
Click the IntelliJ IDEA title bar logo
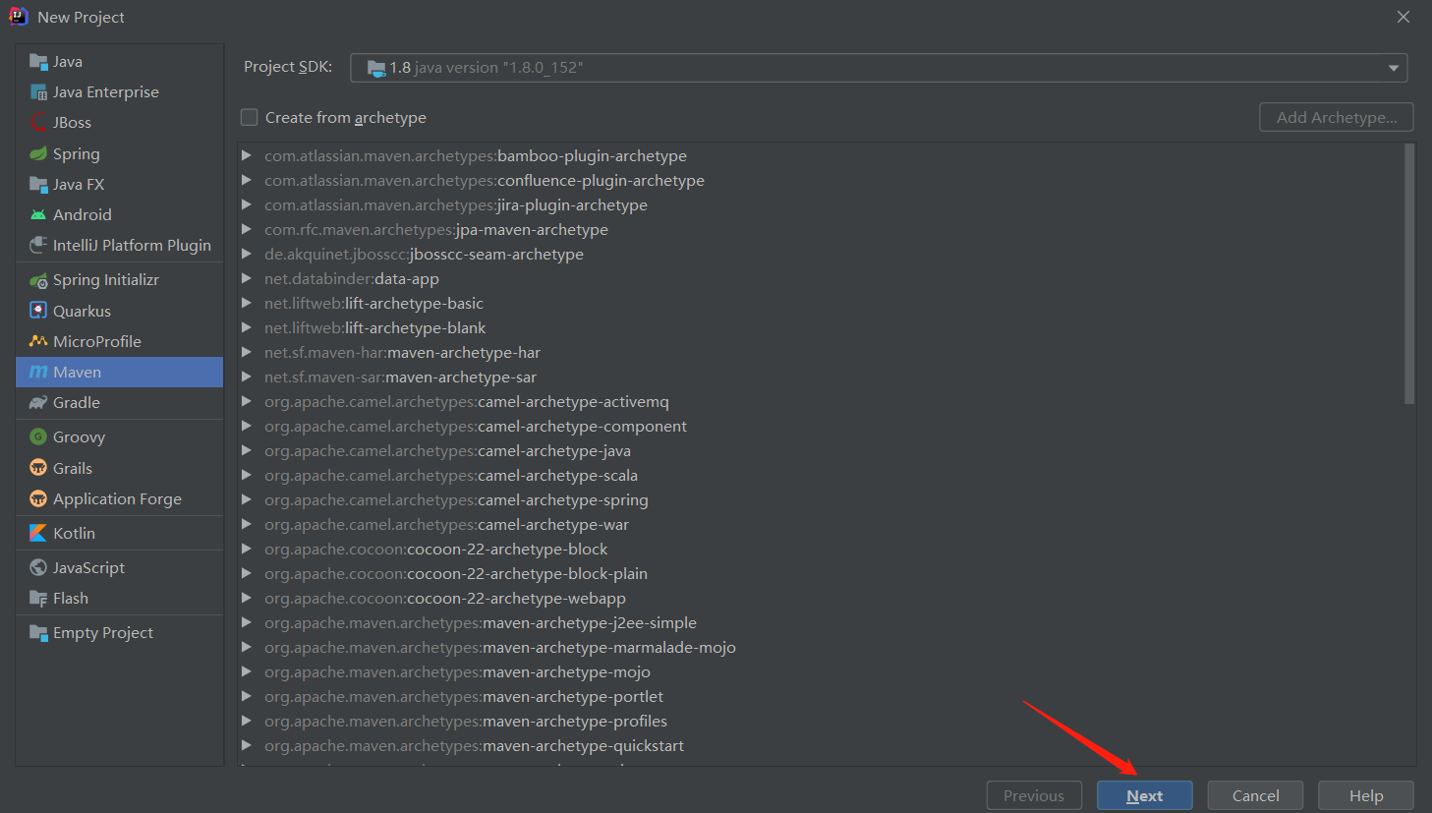19,17
